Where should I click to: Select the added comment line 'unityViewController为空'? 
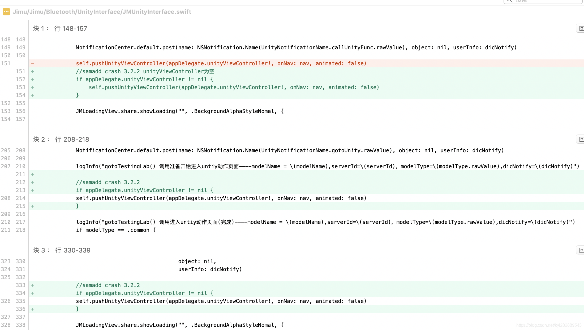pos(145,71)
